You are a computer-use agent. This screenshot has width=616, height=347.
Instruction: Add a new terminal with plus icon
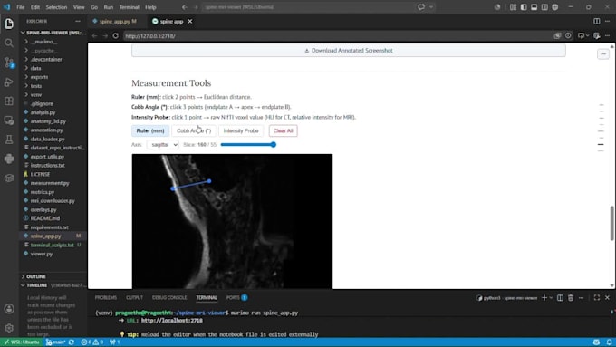click(544, 298)
